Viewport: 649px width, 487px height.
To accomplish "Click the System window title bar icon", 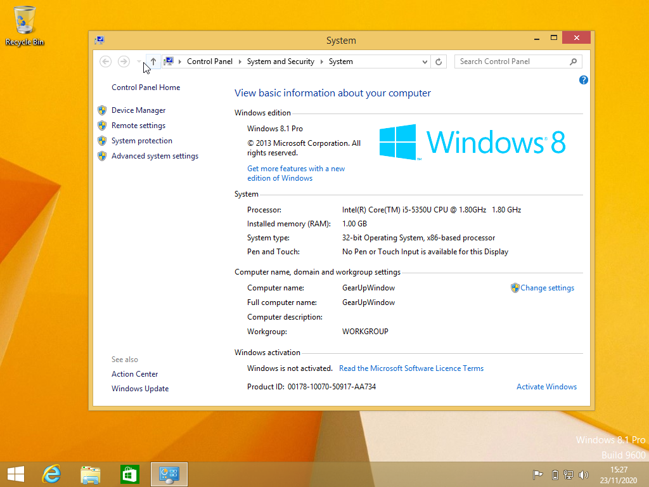I will click(100, 40).
